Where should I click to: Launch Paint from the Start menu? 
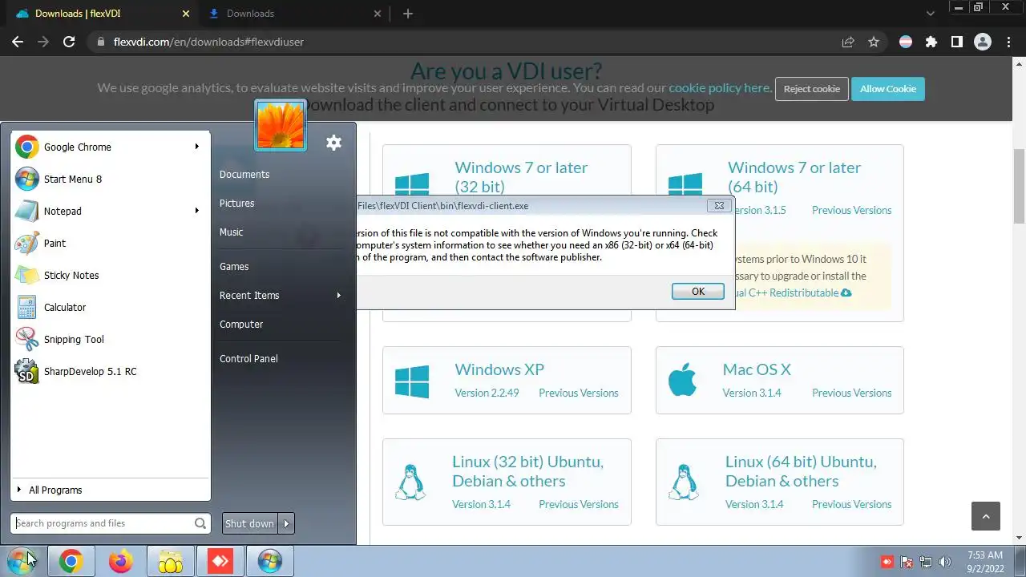(x=111, y=243)
